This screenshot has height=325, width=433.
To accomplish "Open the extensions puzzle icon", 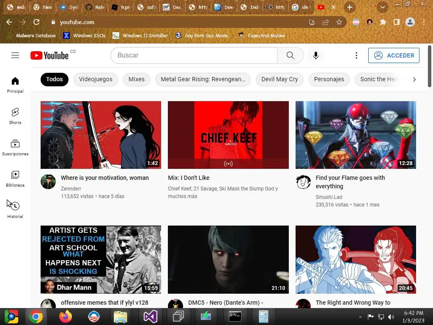I will [x=383, y=22].
